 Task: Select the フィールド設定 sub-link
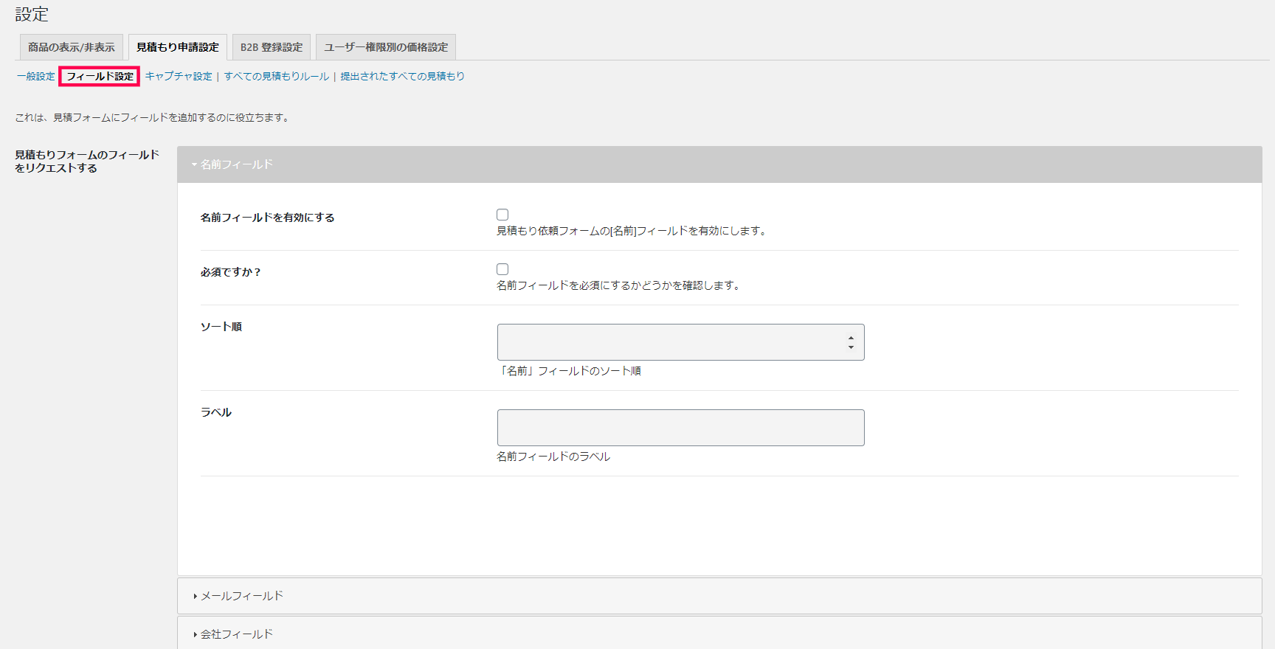pyautogui.click(x=100, y=76)
